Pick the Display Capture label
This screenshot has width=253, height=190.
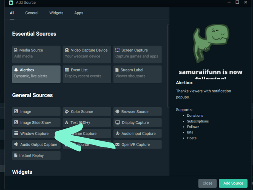135,123
